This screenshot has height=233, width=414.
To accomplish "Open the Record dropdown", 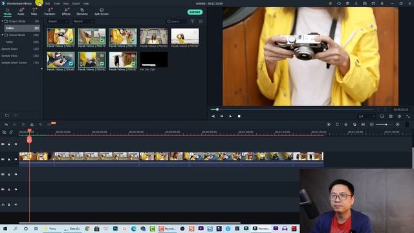I will (x=83, y=21).
